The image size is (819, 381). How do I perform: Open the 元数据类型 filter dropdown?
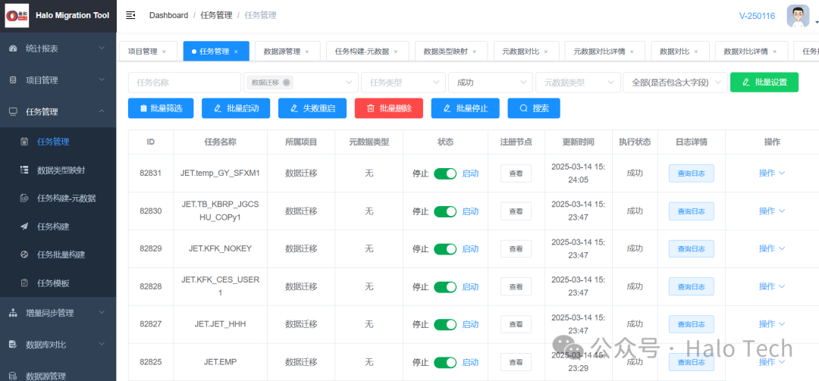[578, 83]
